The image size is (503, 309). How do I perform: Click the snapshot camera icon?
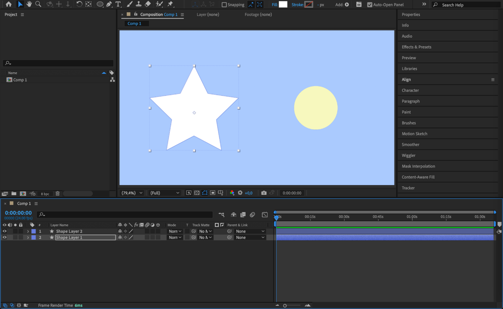pyautogui.click(x=264, y=193)
